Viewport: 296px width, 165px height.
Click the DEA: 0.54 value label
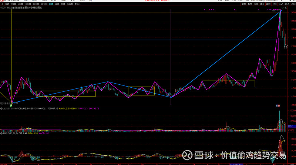click(x=33, y=134)
